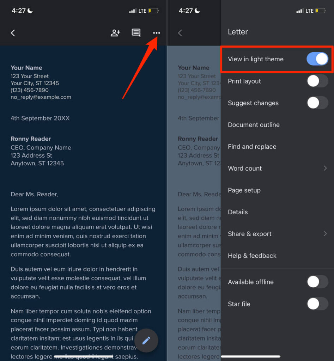
Task: Enable Available offline toggle
Action: (317, 282)
